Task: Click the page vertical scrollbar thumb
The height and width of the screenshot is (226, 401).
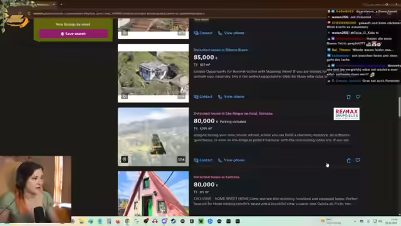Action: [x=400, y=106]
